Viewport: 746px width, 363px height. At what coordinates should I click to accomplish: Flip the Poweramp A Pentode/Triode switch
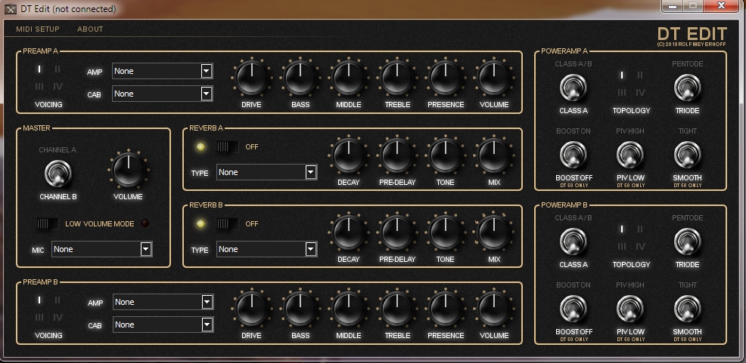688,88
